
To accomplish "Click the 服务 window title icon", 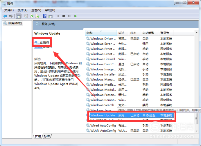I will (4, 3).
